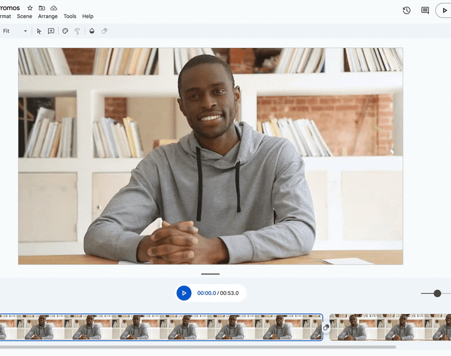This screenshot has width=451, height=356.
Task: Adjust the timeline zoom slider
Action: pyautogui.click(x=437, y=293)
